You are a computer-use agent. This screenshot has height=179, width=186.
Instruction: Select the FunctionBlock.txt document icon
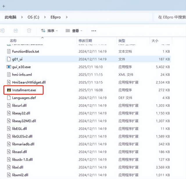(x=9, y=51)
